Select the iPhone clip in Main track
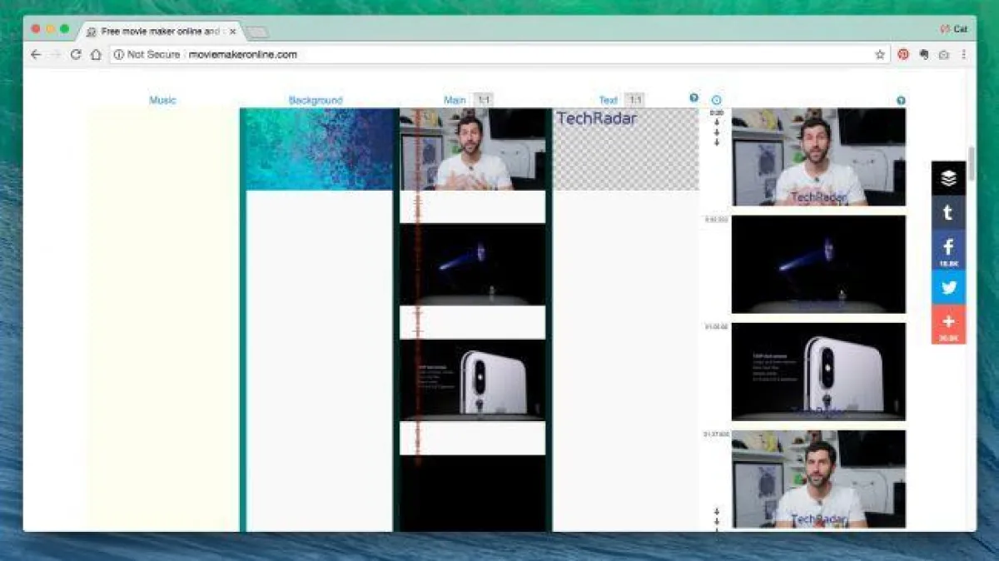 click(x=472, y=380)
